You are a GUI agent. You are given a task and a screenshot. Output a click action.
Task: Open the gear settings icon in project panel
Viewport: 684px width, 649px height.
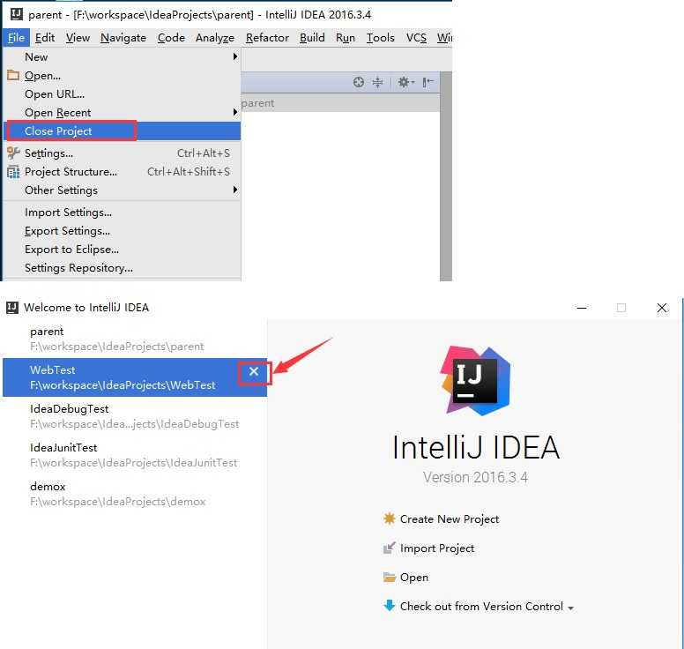coord(405,82)
